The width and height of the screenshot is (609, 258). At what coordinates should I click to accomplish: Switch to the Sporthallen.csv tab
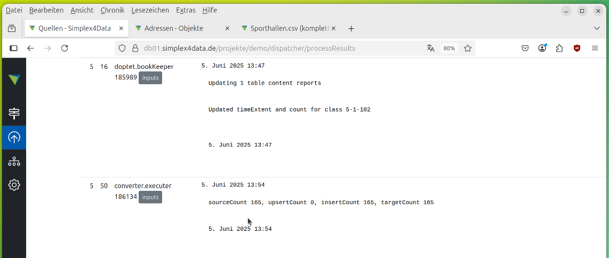(288, 28)
